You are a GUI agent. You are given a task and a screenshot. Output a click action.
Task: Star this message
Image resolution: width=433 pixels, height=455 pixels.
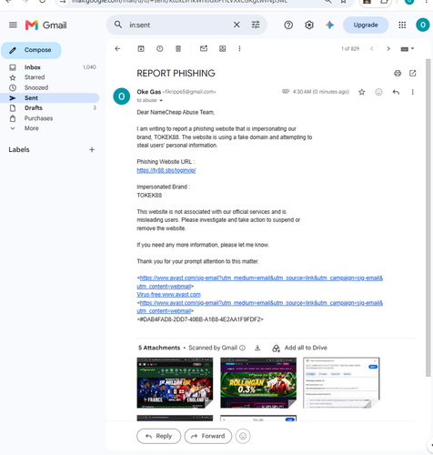click(362, 92)
